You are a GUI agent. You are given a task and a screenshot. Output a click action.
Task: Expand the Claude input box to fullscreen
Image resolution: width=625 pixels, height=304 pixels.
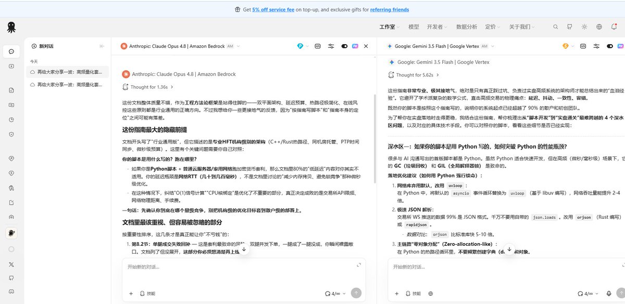point(359,265)
